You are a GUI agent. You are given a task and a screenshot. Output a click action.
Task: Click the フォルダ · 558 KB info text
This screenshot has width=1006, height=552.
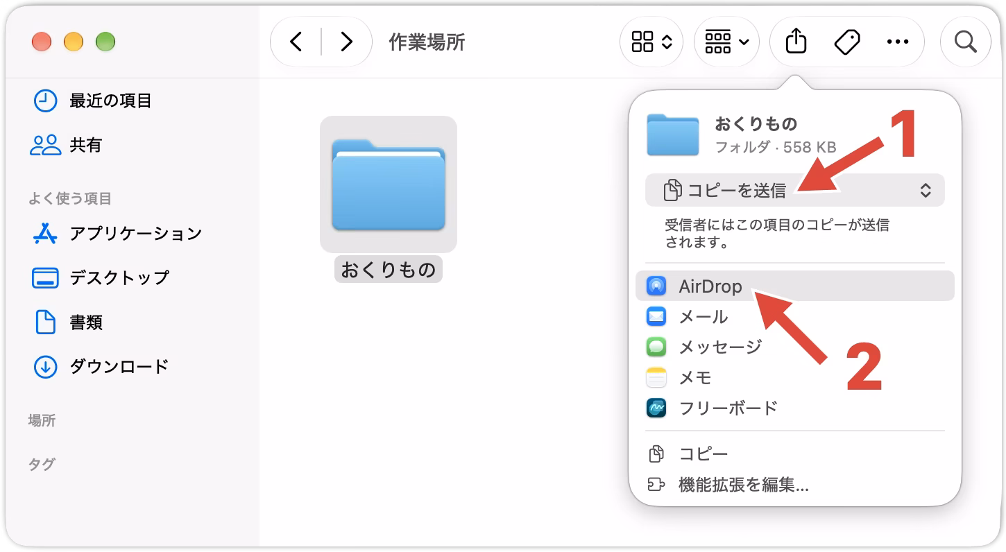pos(776,147)
